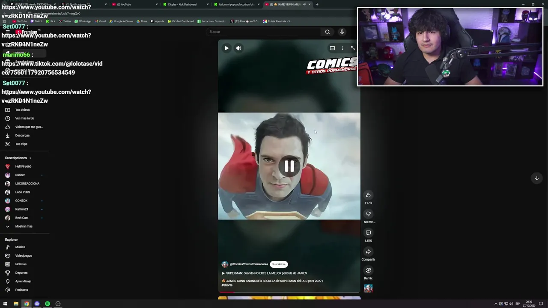The image size is (548, 308).
Task: Open Videojuegos under Explorar
Action: 24,256
